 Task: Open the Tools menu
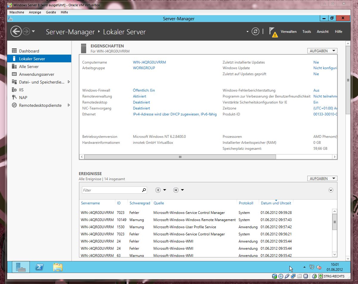pyautogui.click(x=306, y=32)
